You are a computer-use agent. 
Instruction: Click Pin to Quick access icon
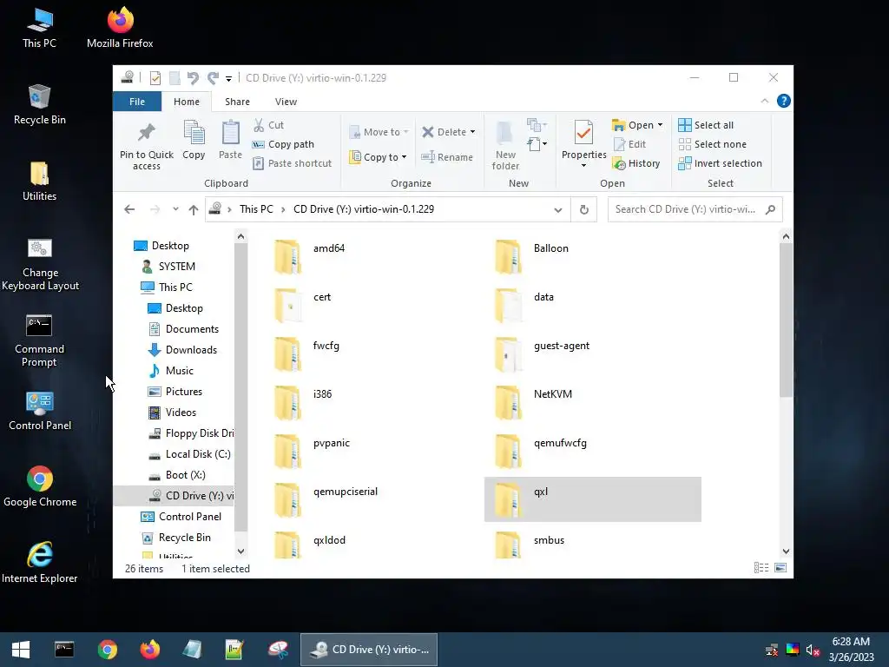[146, 145]
